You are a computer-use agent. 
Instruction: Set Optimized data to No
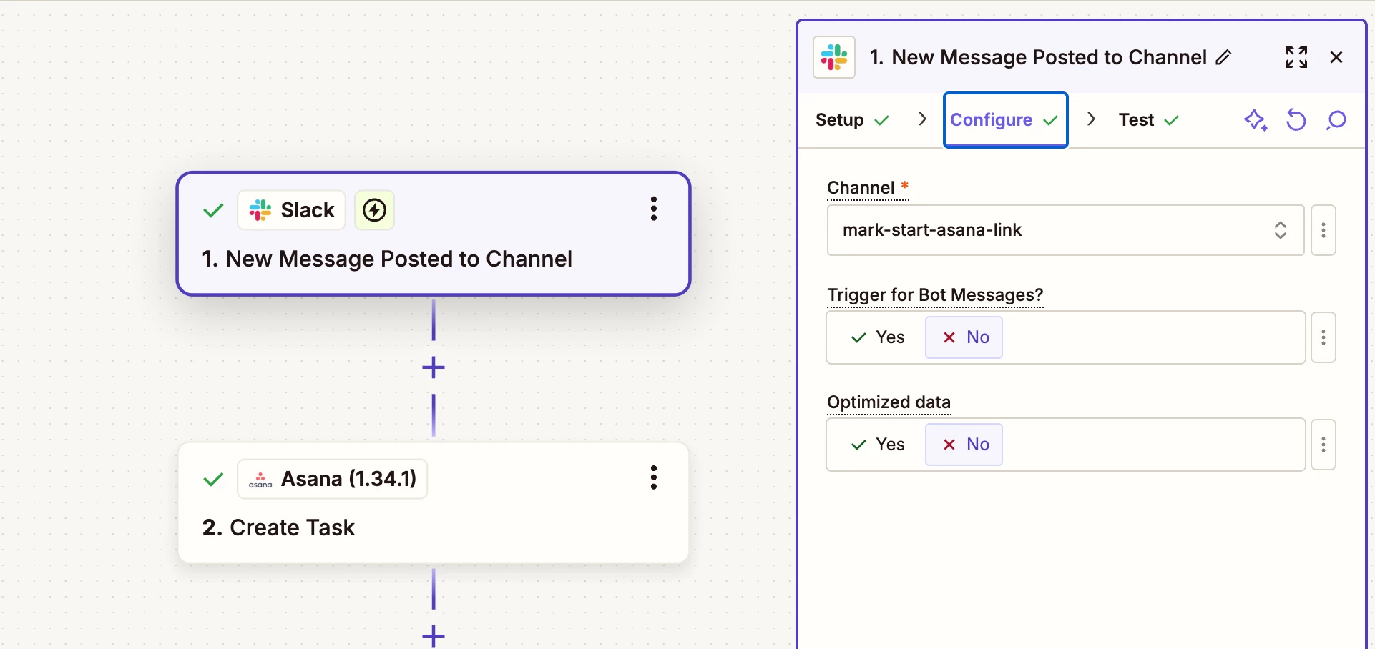point(964,445)
